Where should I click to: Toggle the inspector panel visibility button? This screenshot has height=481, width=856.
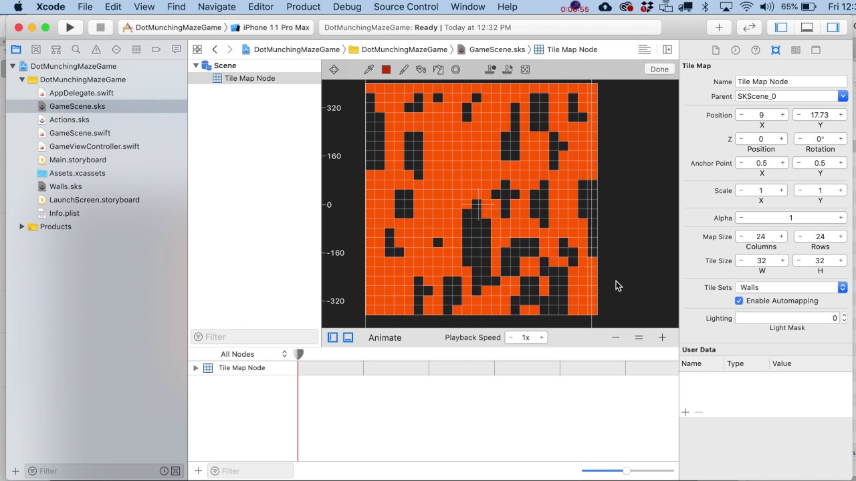point(833,27)
